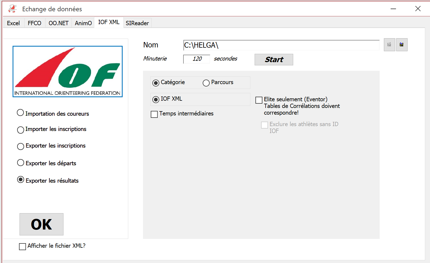Select Exporter les inscriptions option
The height and width of the screenshot is (263, 430).
pyautogui.click(x=21, y=146)
